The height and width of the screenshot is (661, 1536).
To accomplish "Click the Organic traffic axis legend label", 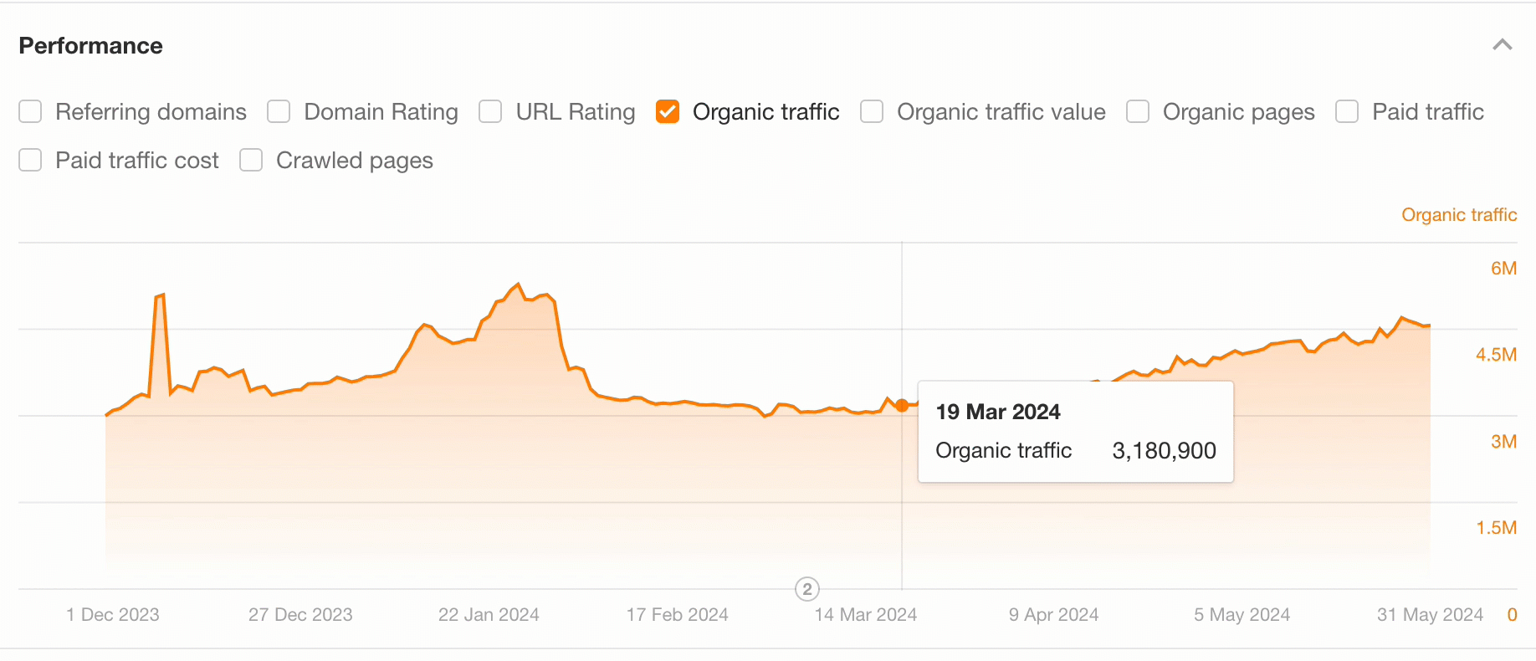I will click(1459, 215).
